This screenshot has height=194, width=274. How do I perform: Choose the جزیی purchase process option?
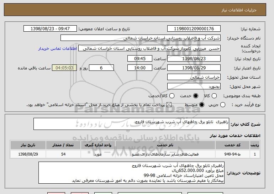223,105
